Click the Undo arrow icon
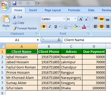111x95 pixels. pyautogui.click(x=20, y=3)
